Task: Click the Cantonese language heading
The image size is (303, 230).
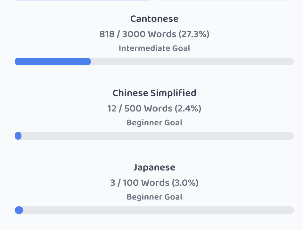Action: (x=154, y=19)
